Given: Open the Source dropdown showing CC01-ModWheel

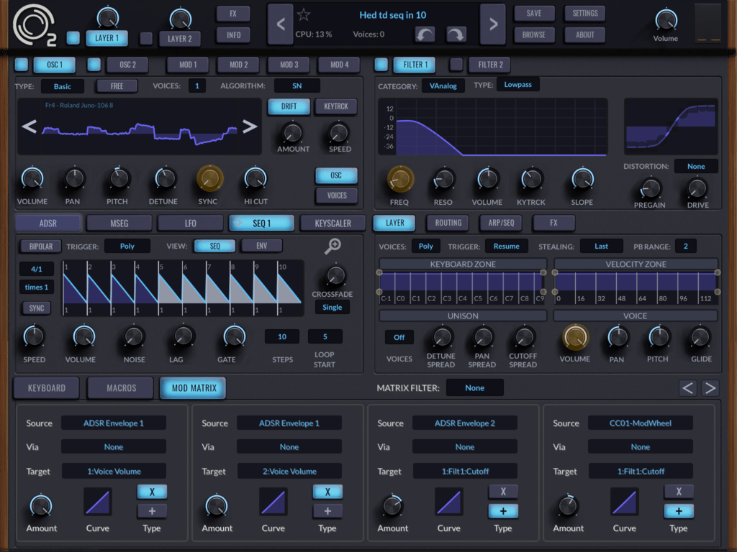Looking at the screenshot, I should point(640,423).
